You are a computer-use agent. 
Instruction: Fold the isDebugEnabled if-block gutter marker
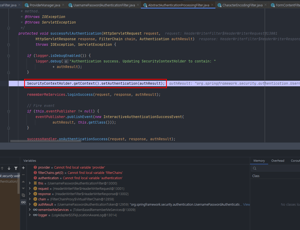(8, 56)
